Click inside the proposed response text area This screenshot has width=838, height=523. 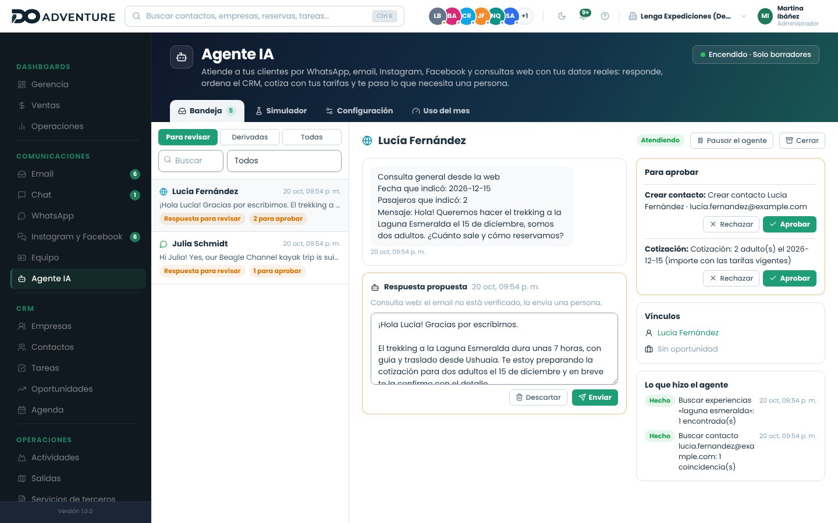[494, 349]
